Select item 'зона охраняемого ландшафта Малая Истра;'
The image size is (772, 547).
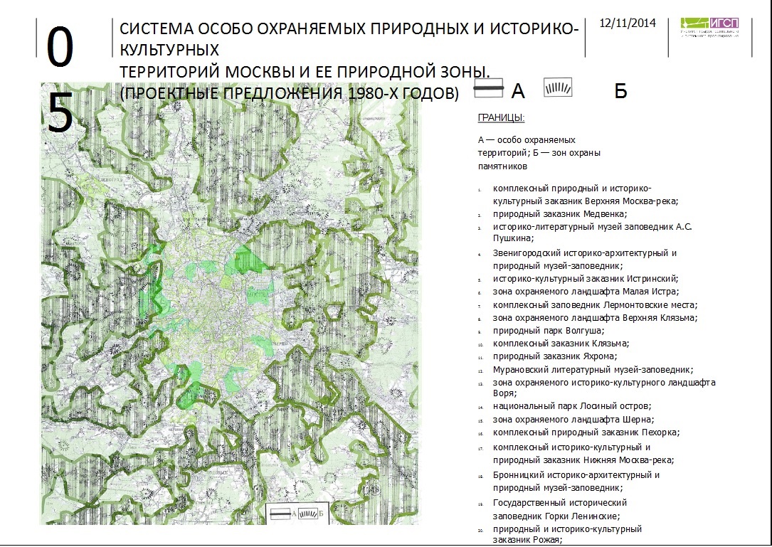(586, 292)
